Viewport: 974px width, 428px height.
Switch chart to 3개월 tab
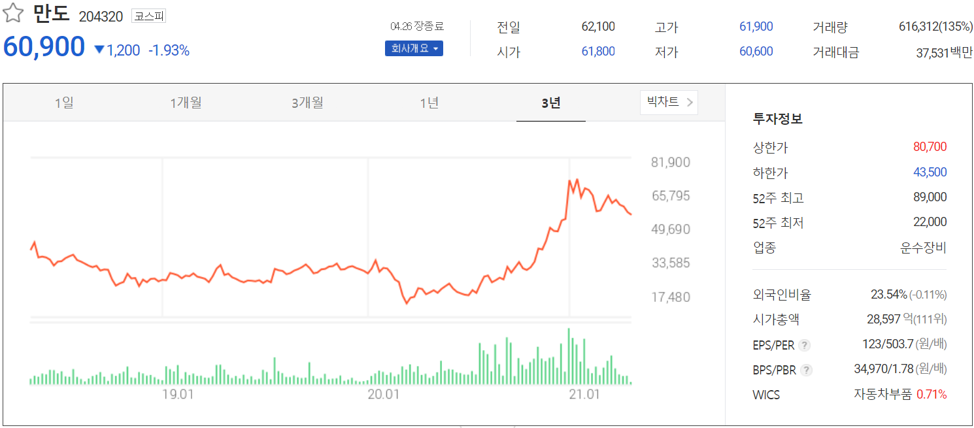click(x=307, y=103)
